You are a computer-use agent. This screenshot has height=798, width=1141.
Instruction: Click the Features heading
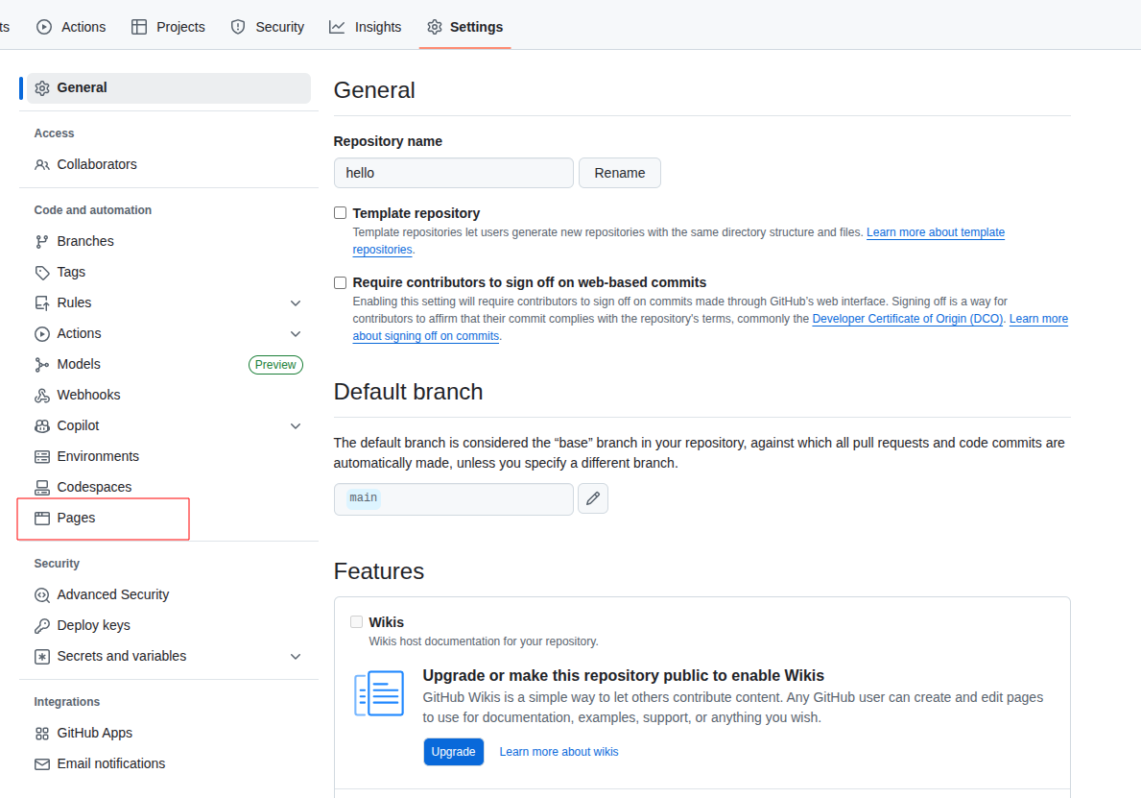379,570
